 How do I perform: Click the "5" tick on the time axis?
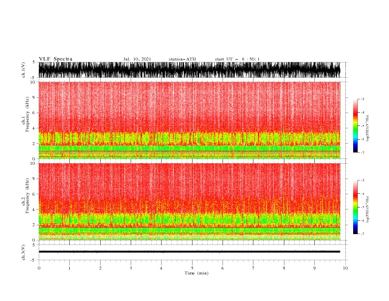192,268
